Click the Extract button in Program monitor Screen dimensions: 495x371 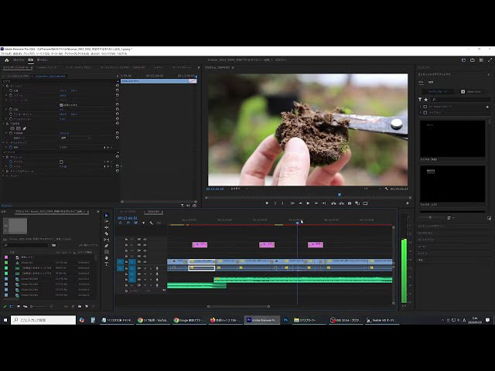click(x=341, y=203)
